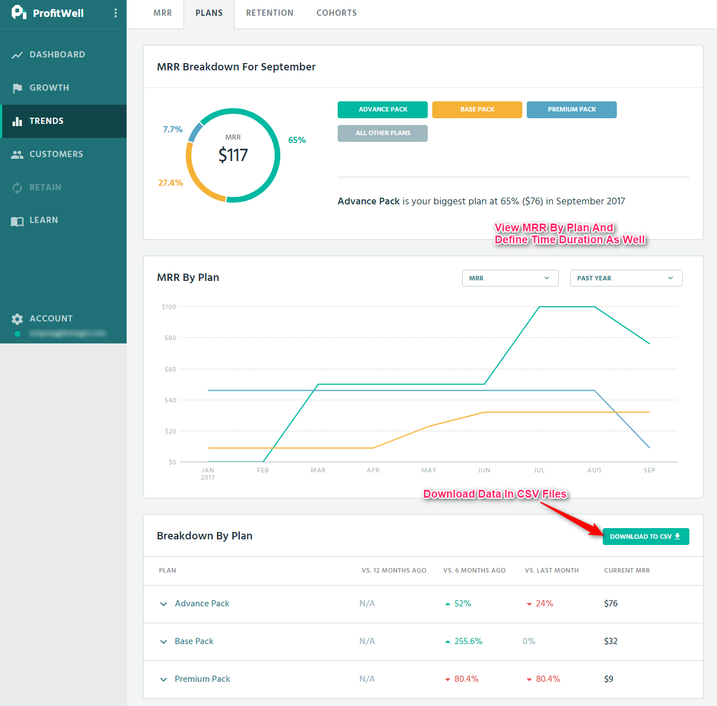Click the ProfitWell logo icon

coord(19,12)
